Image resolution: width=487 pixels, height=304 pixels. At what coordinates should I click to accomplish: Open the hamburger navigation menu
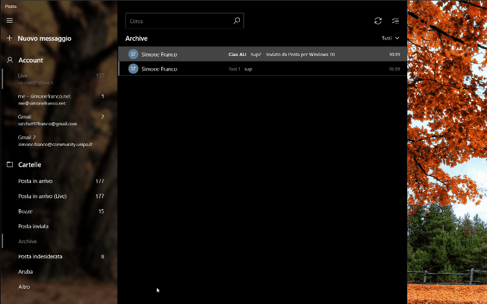[10, 20]
